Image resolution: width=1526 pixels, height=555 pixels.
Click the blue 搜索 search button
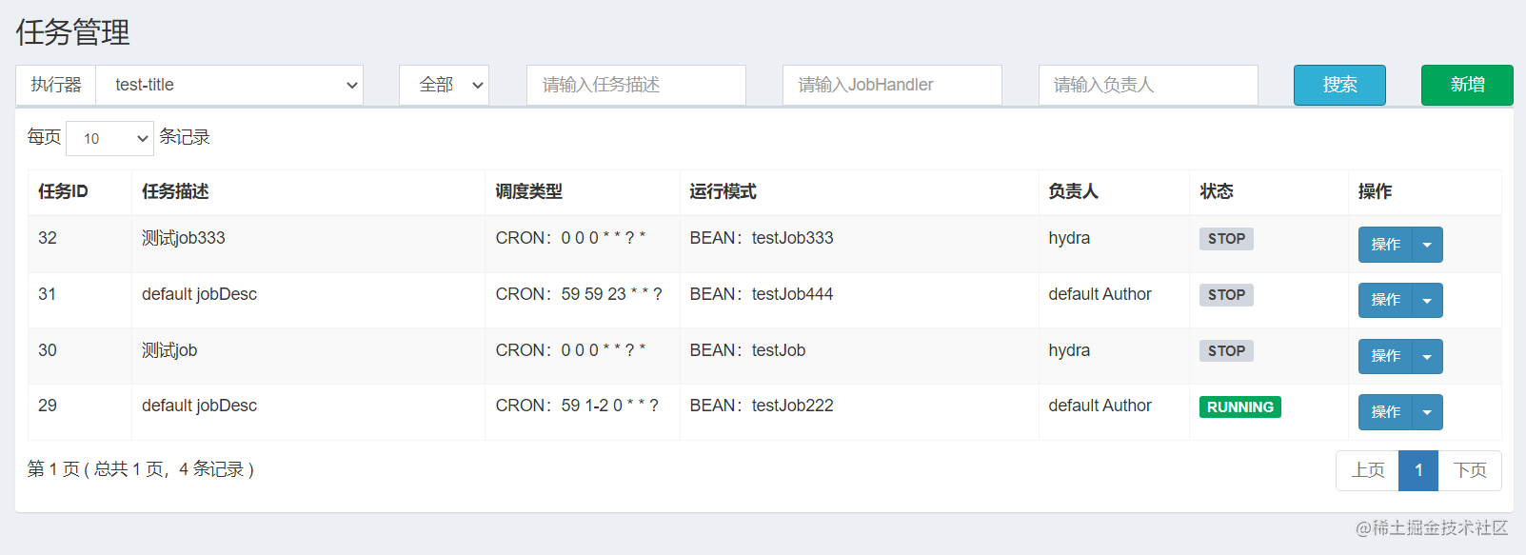(x=1339, y=85)
